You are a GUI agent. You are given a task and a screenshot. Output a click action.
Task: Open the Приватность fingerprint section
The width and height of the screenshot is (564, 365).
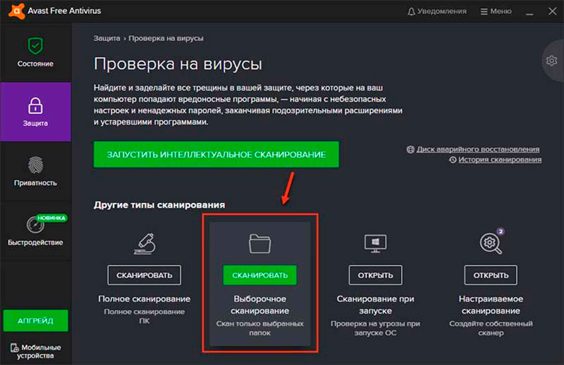click(35, 171)
